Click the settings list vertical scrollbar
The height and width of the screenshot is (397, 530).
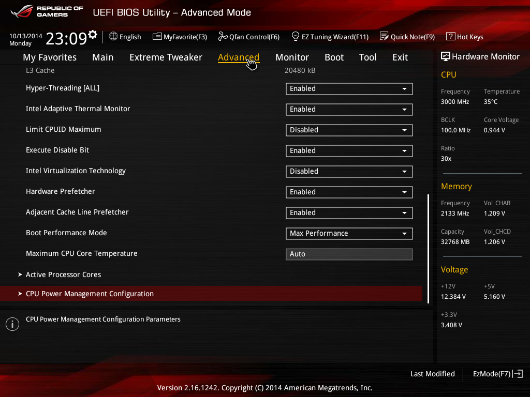tap(428, 249)
